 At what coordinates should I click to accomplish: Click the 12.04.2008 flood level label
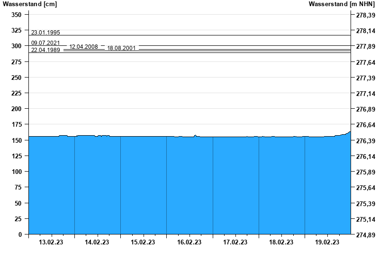(x=83, y=47)
